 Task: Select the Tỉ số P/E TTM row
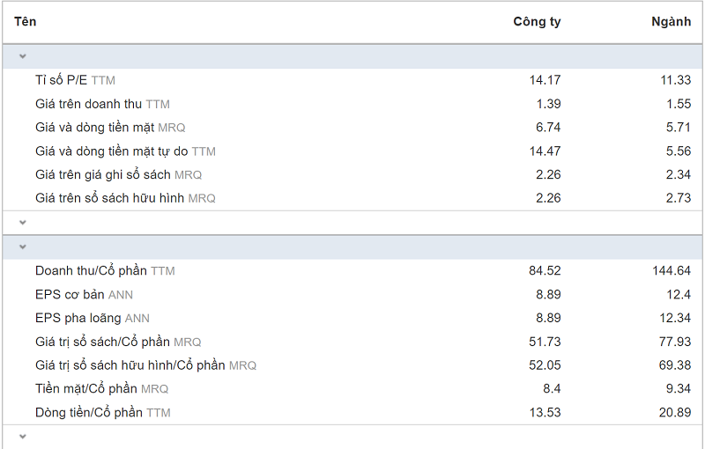pos(75,80)
